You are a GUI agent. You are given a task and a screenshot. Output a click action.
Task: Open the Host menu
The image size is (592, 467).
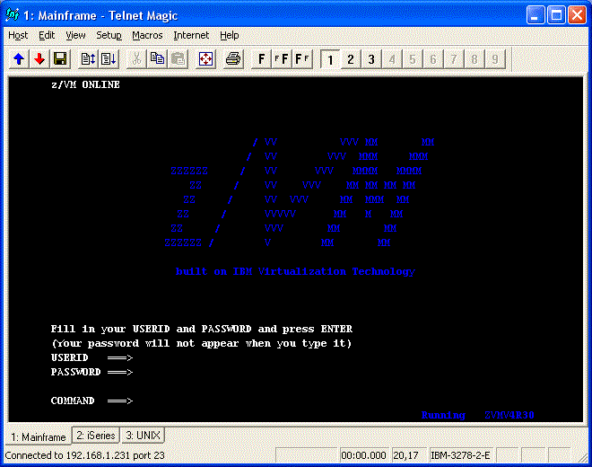click(x=18, y=36)
